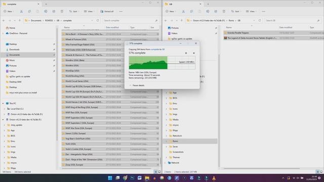This screenshot has width=324, height=182.
Task: Refresh the GB window folder listing
Action: click(260, 20)
